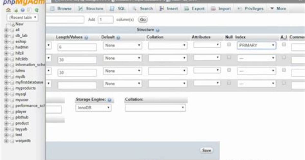Open Default dropdown in first column row
Image resolution: width=305 pixels, height=160 pixels.
122,45
